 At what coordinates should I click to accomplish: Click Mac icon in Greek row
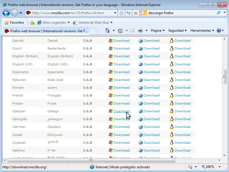point(140,135)
